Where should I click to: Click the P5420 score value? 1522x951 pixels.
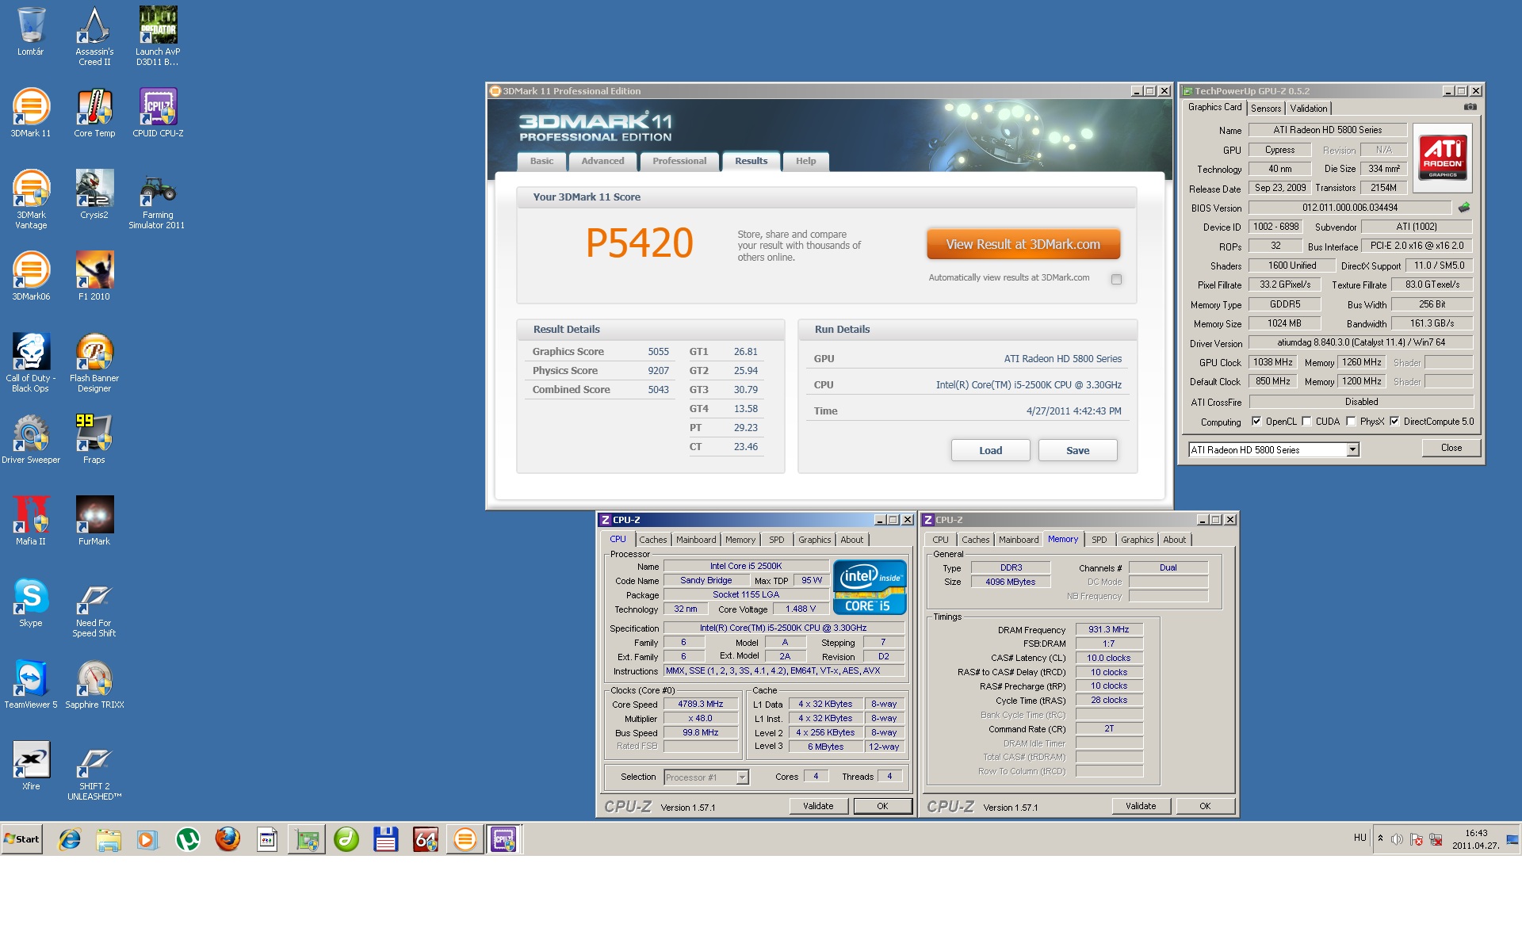coord(639,243)
